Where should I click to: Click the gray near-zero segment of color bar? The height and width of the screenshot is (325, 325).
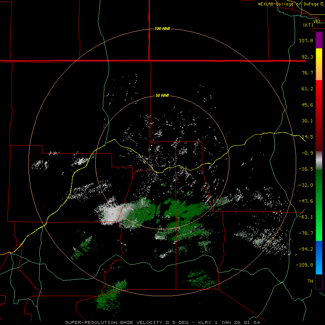(319, 160)
